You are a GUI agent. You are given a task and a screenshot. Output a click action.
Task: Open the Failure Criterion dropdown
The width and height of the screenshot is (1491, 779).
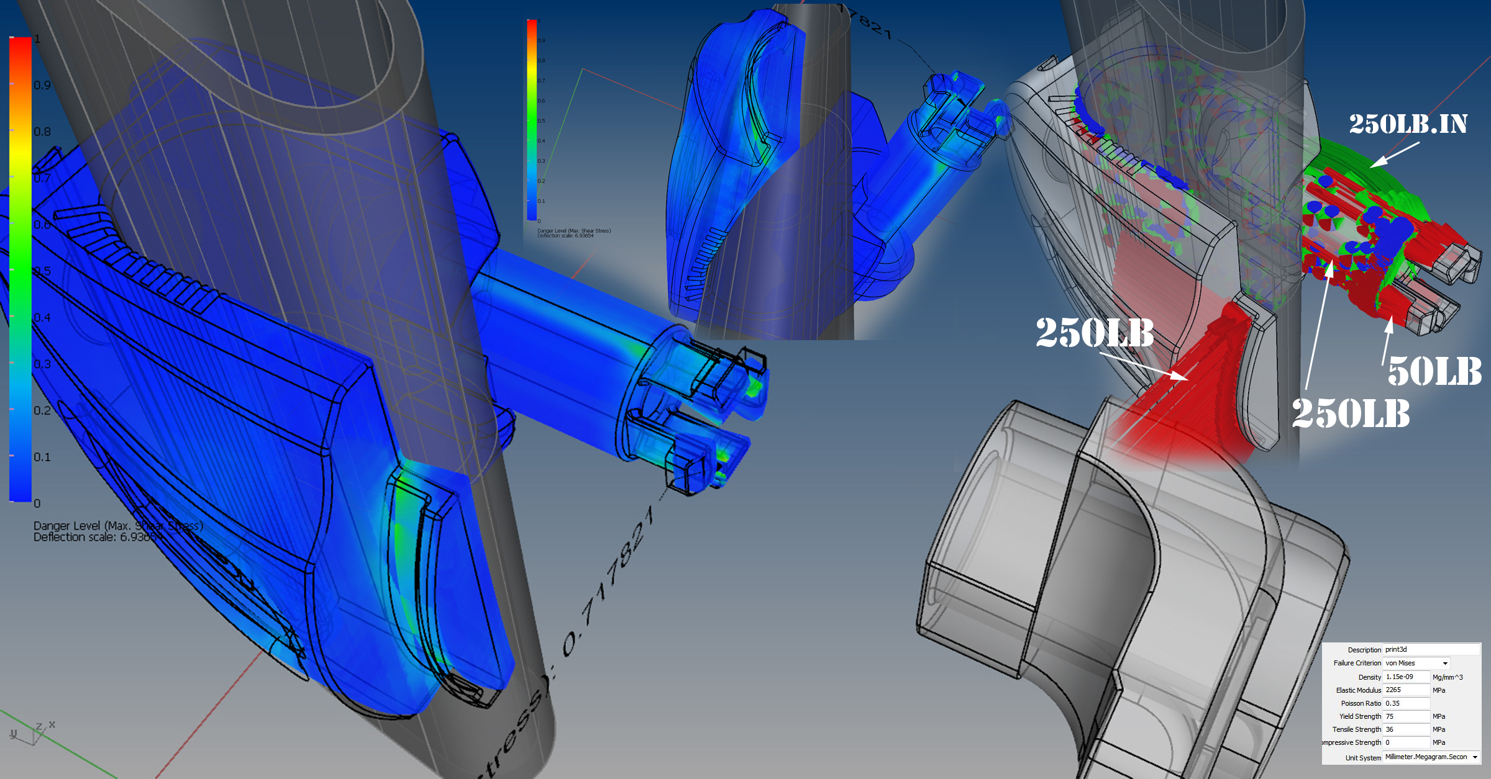click(x=1415, y=663)
